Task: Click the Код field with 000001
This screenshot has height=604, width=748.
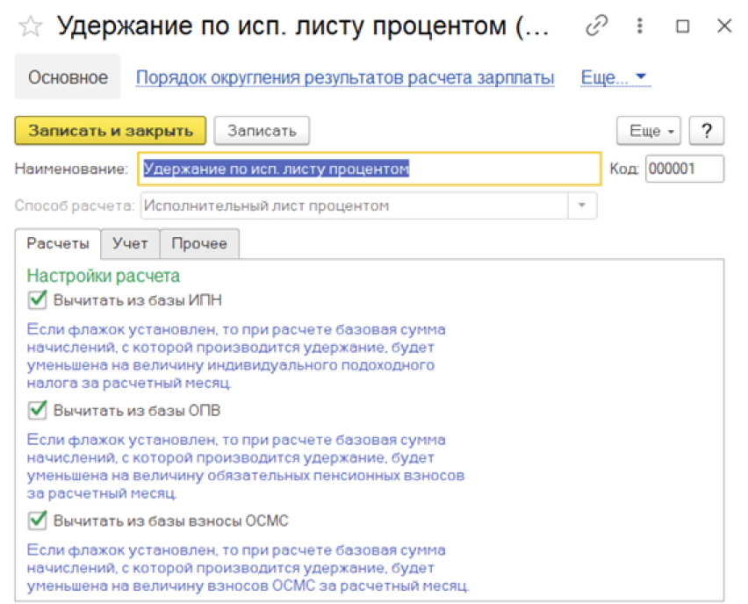Action: click(x=685, y=169)
